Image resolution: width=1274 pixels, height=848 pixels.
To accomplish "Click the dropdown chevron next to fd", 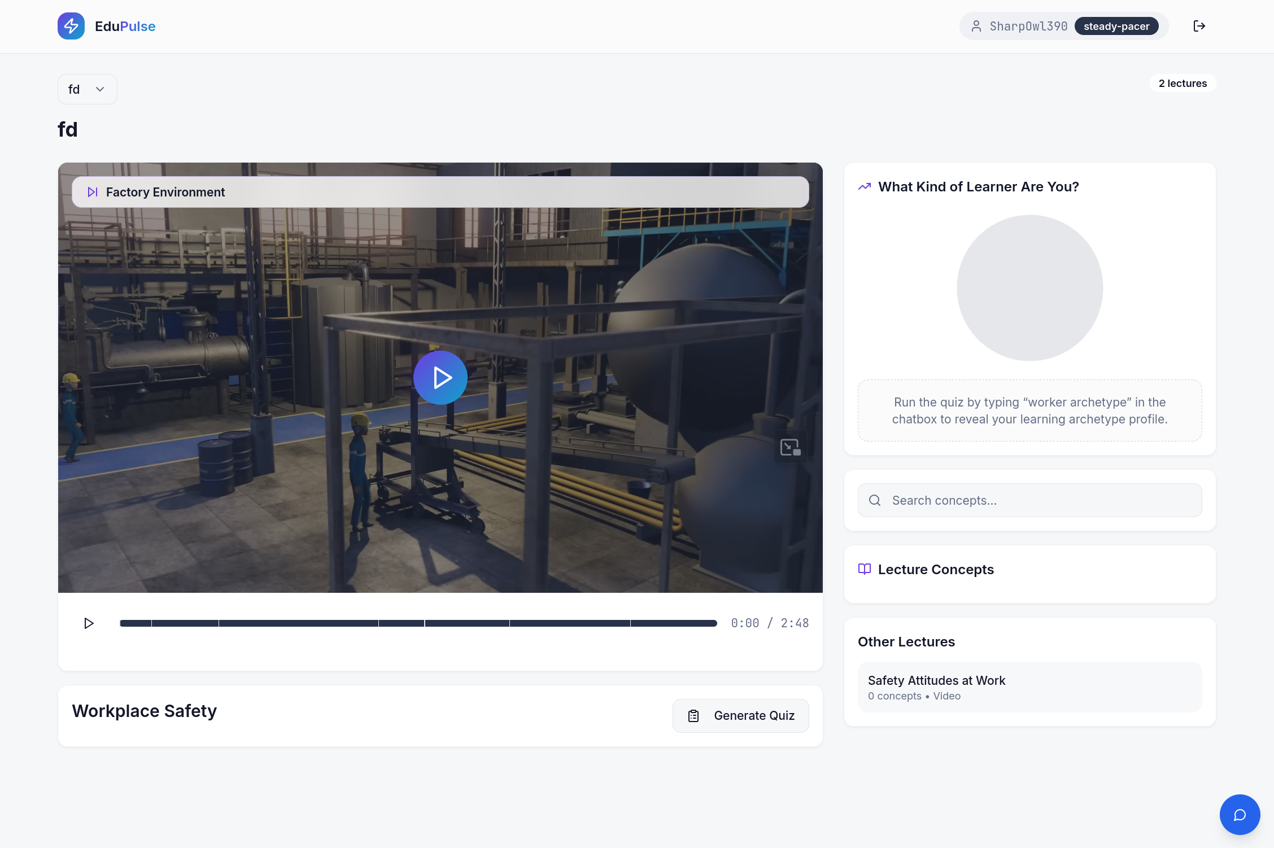I will (100, 89).
